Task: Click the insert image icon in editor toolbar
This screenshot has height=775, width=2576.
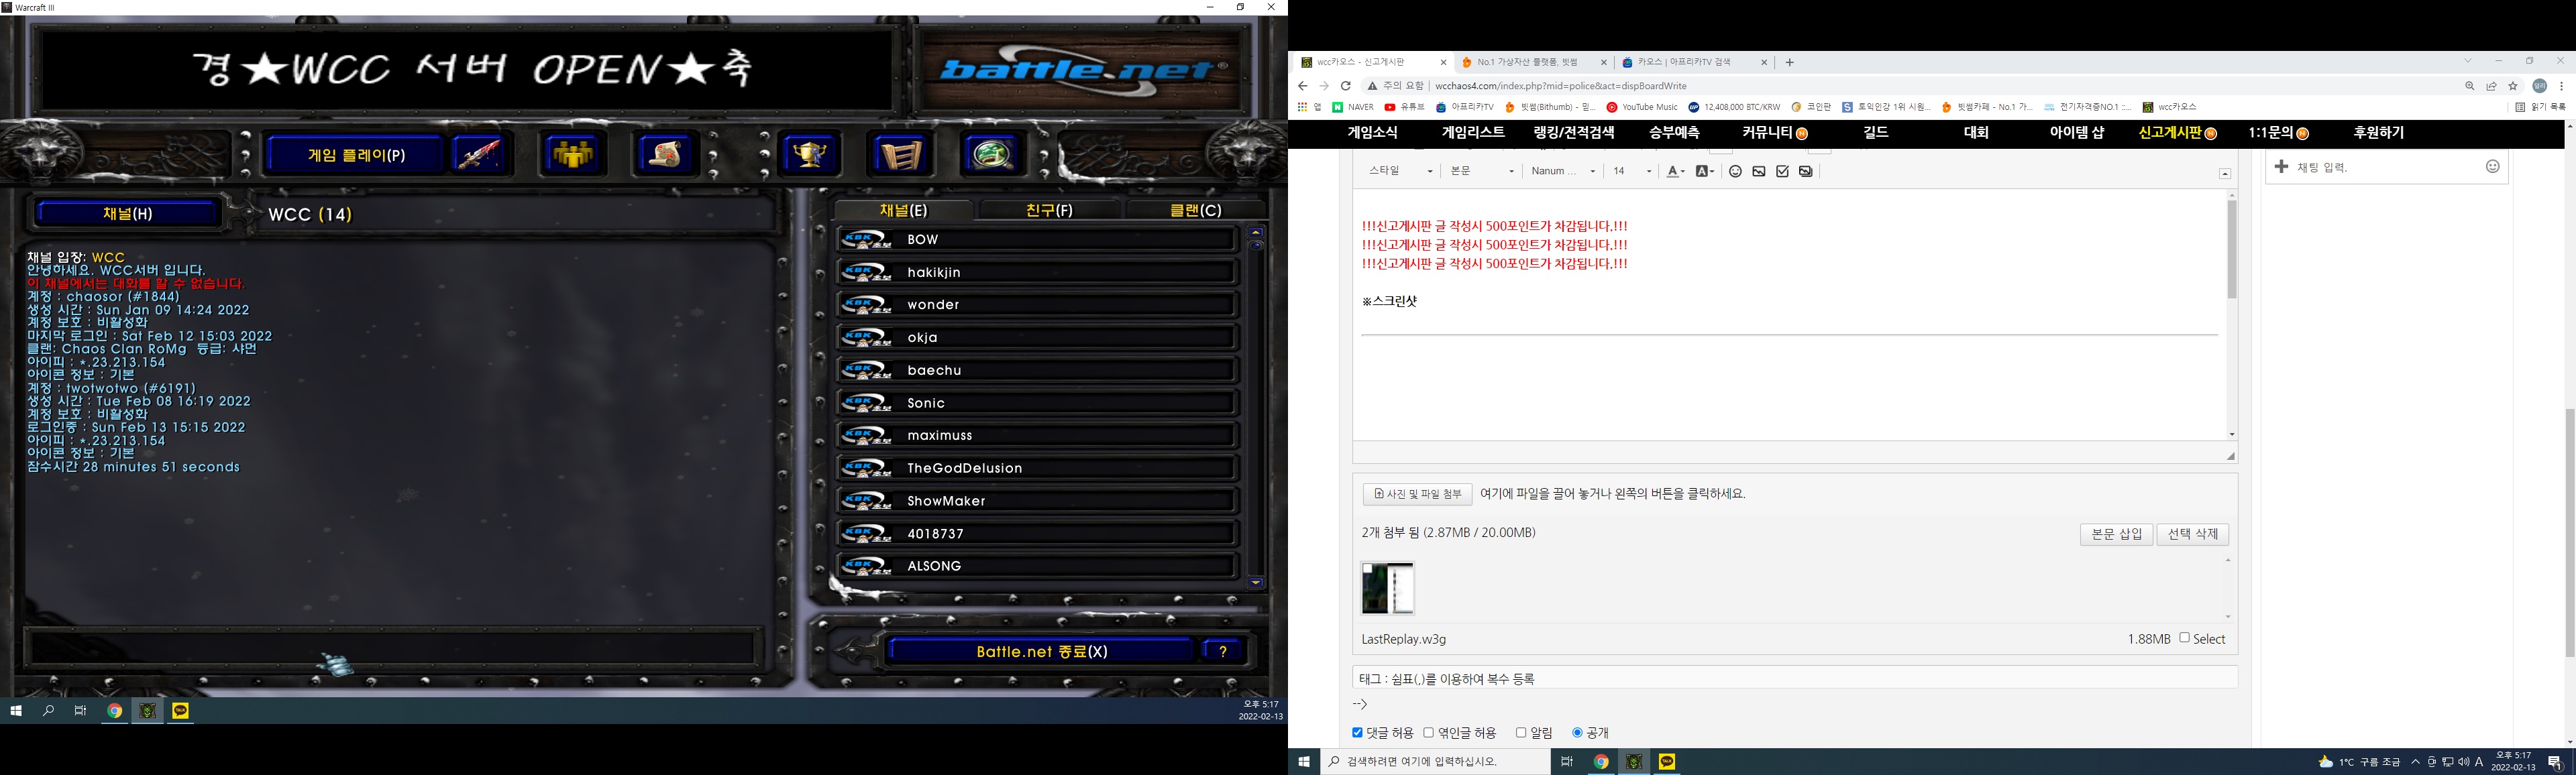Action: click(x=1759, y=171)
